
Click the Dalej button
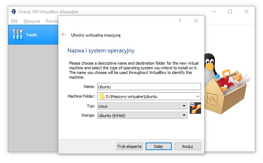pyautogui.click(x=159, y=146)
